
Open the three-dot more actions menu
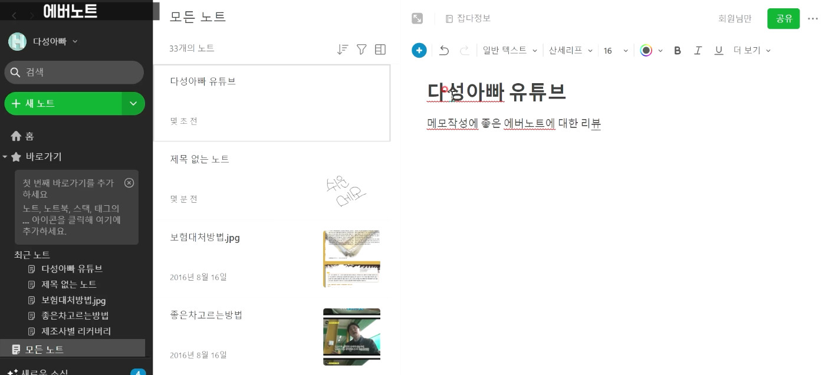813,18
